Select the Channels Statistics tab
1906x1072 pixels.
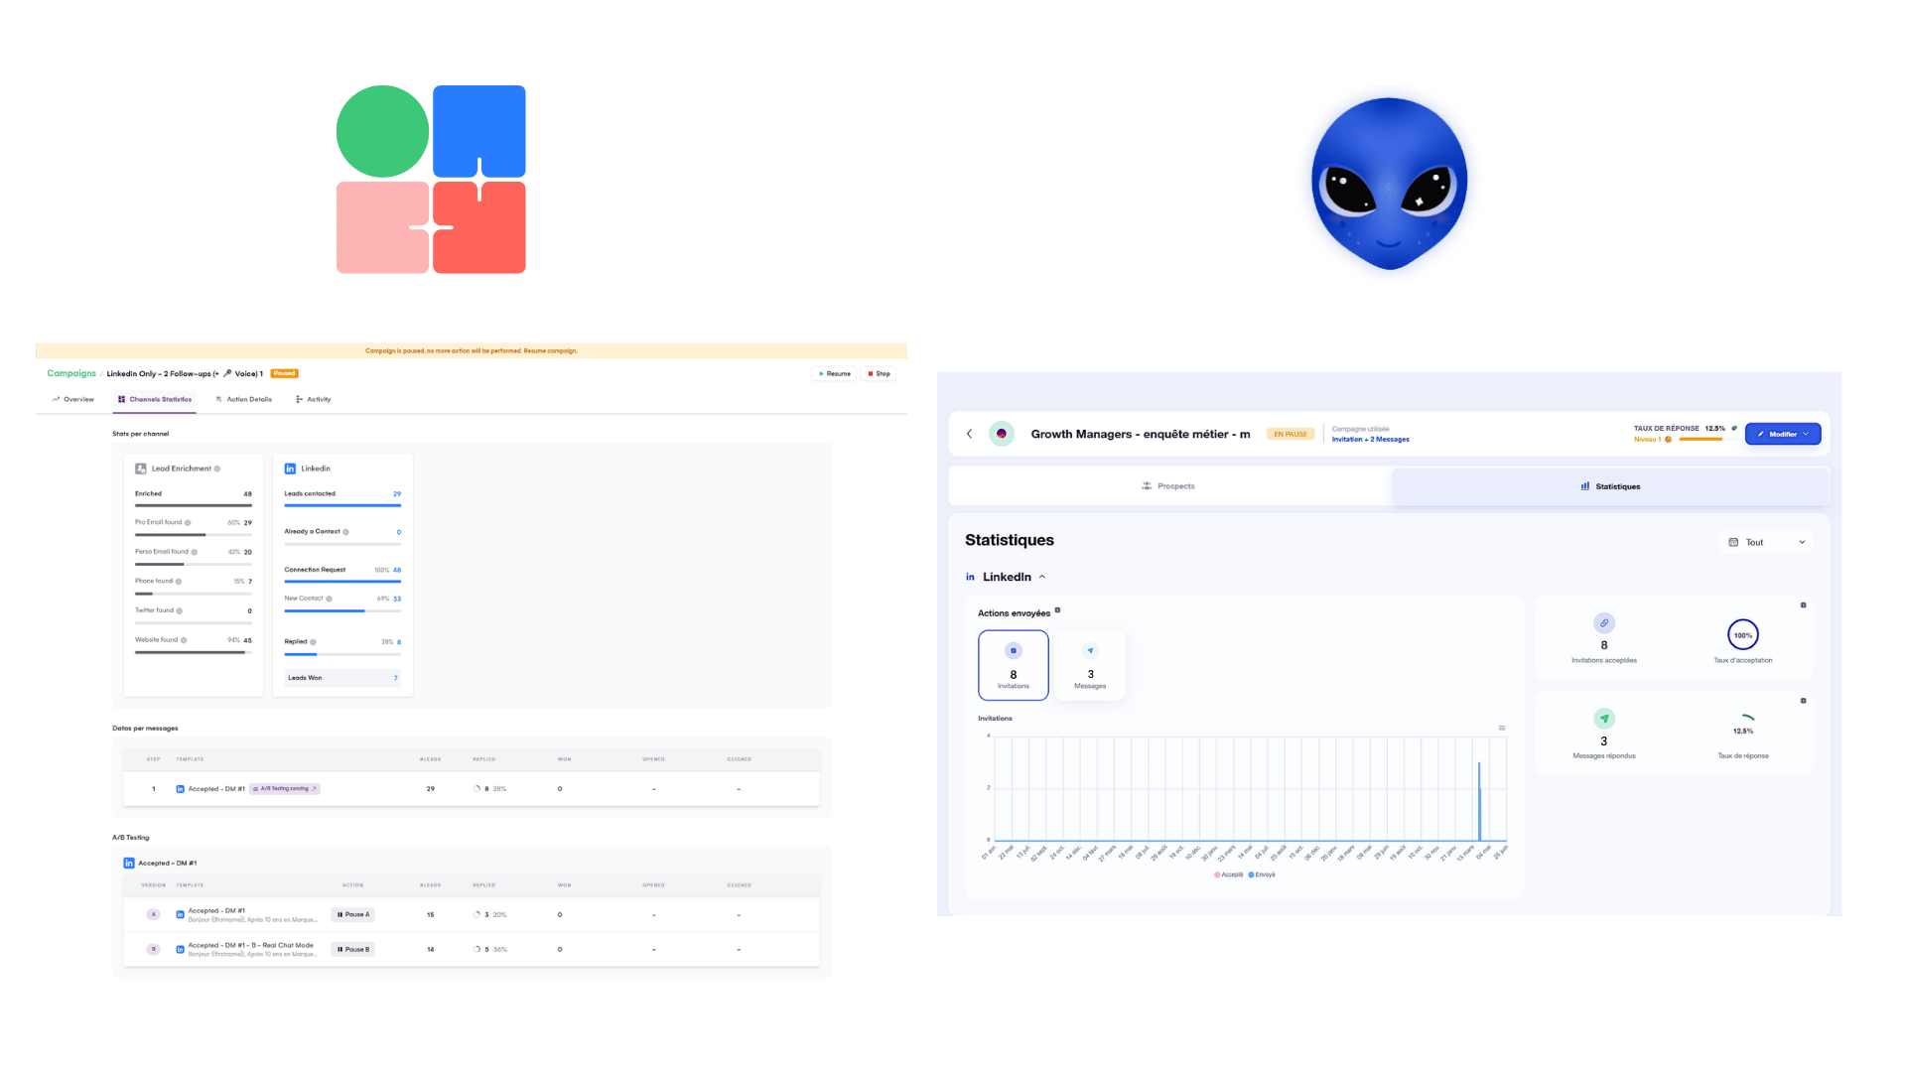coord(155,399)
